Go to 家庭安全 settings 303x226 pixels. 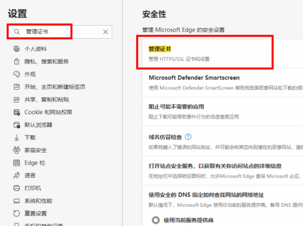tap(36, 150)
